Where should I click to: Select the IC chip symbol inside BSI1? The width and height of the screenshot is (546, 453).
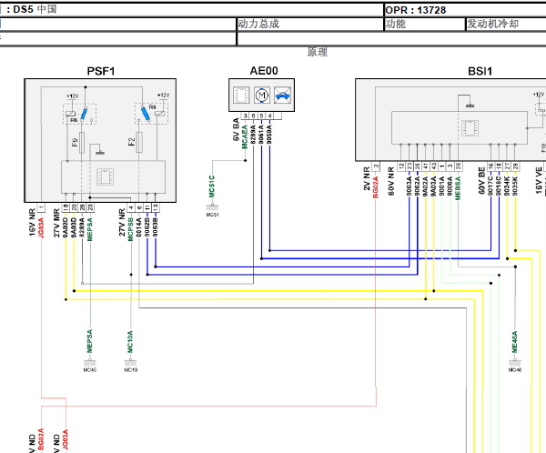click(x=470, y=128)
